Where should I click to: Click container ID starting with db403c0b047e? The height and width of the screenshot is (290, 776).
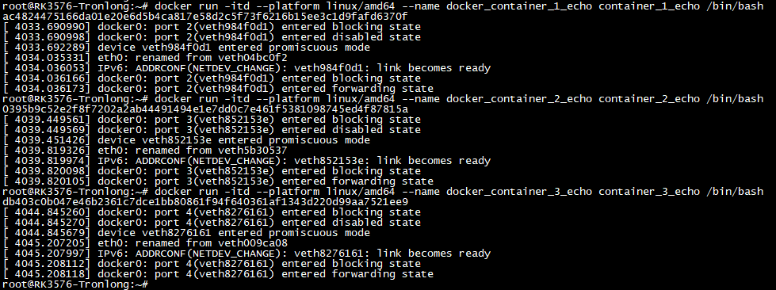pos(205,202)
